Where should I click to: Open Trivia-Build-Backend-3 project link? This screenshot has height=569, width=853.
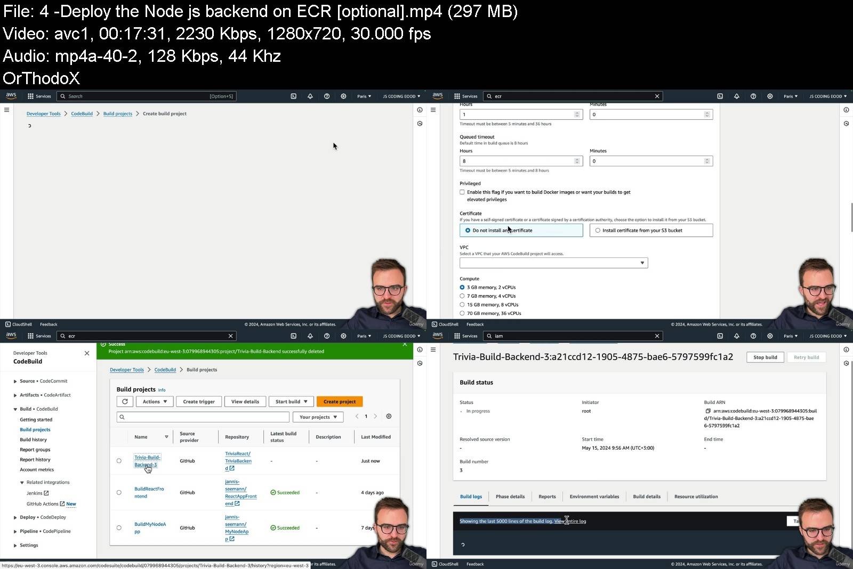(x=147, y=461)
